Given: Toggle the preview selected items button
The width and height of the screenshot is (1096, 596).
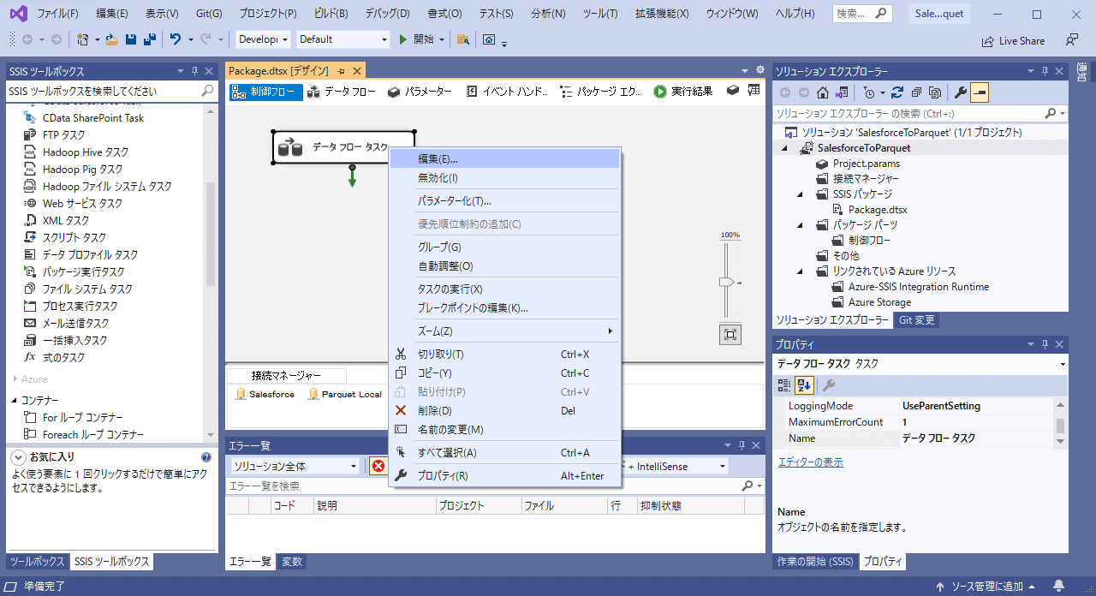Looking at the screenshot, I should [979, 92].
